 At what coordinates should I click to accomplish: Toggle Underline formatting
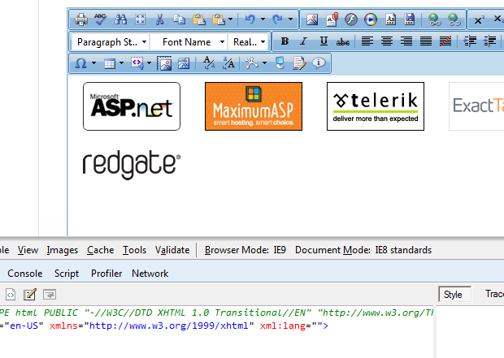click(x=324, y=41)
